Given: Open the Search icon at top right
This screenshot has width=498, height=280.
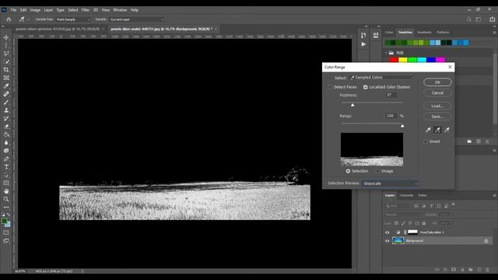Looking at the screenshot, I should coord(468,19).
